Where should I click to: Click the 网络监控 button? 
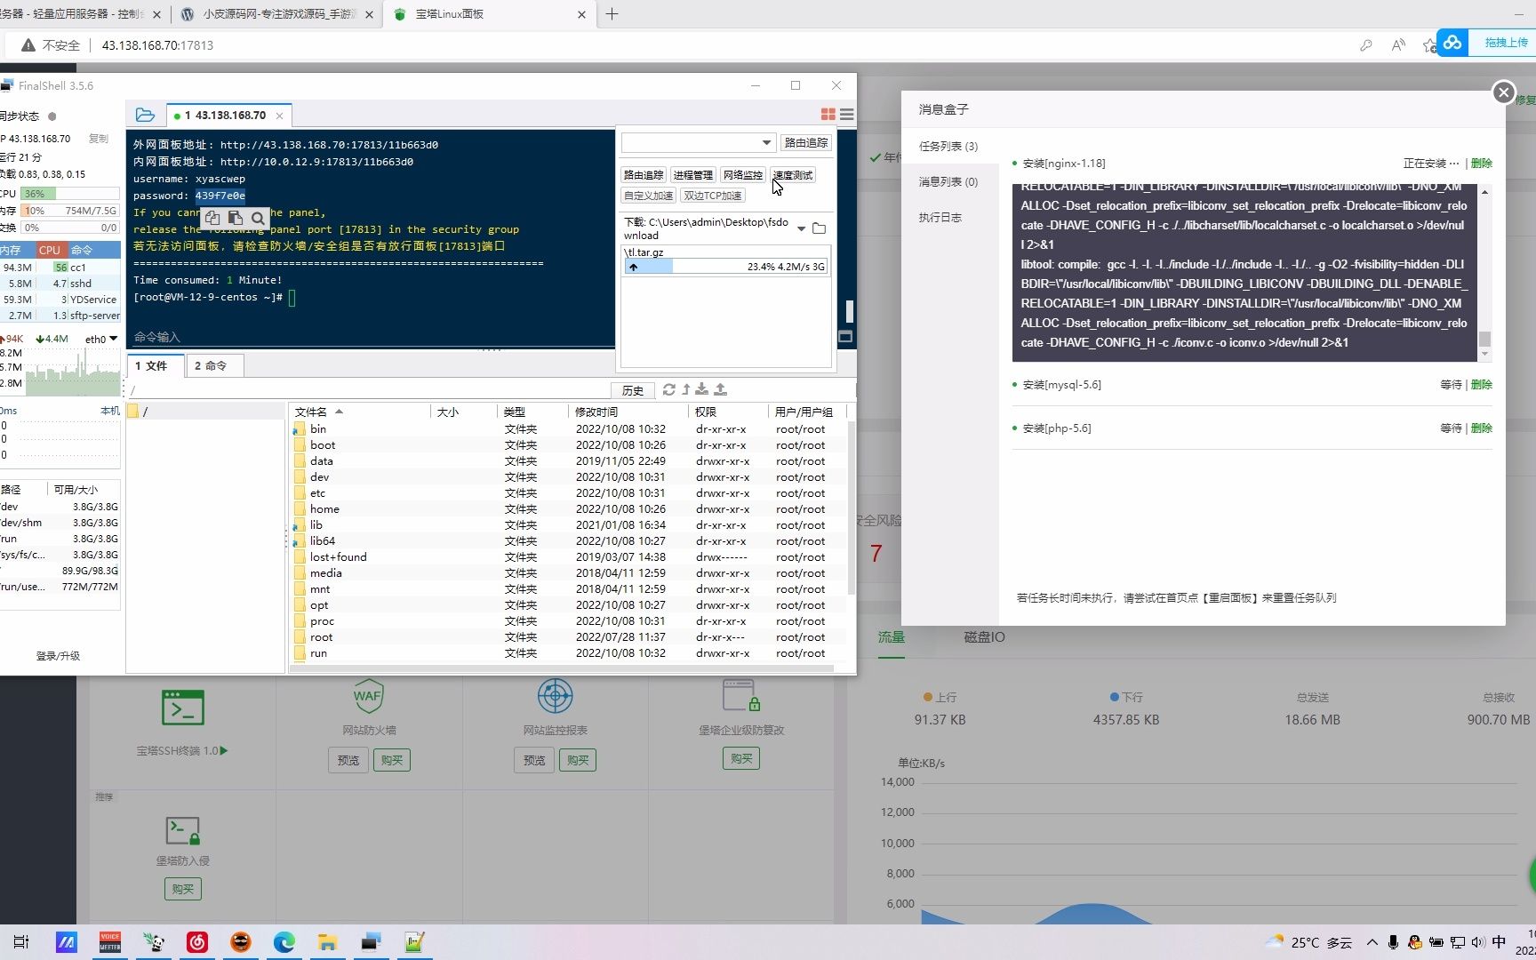(x=742, y=175)
